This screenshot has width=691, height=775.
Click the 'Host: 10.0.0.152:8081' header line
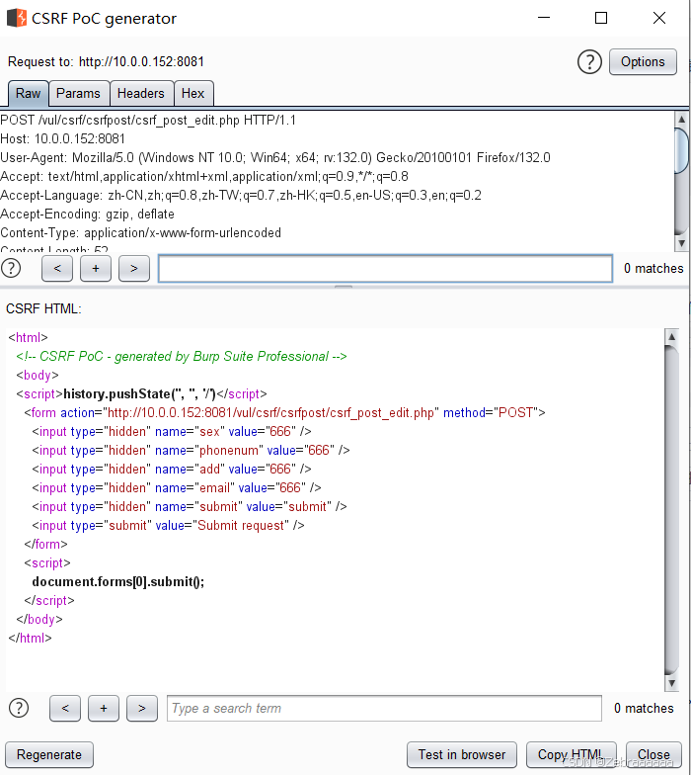[x=63, y=138]
